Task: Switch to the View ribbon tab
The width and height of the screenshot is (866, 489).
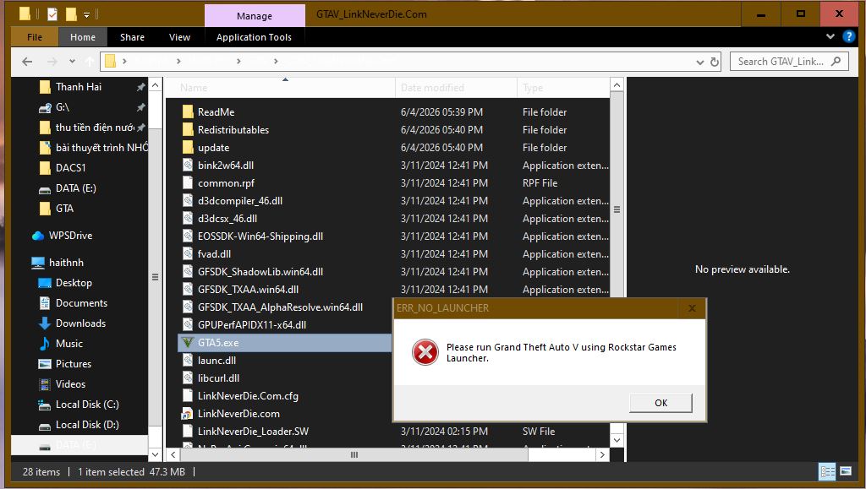Action: 179,37
